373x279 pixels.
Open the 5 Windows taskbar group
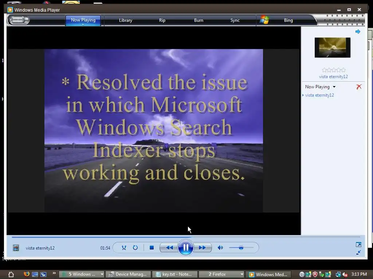pyautogui.click(x=82, y=275)
